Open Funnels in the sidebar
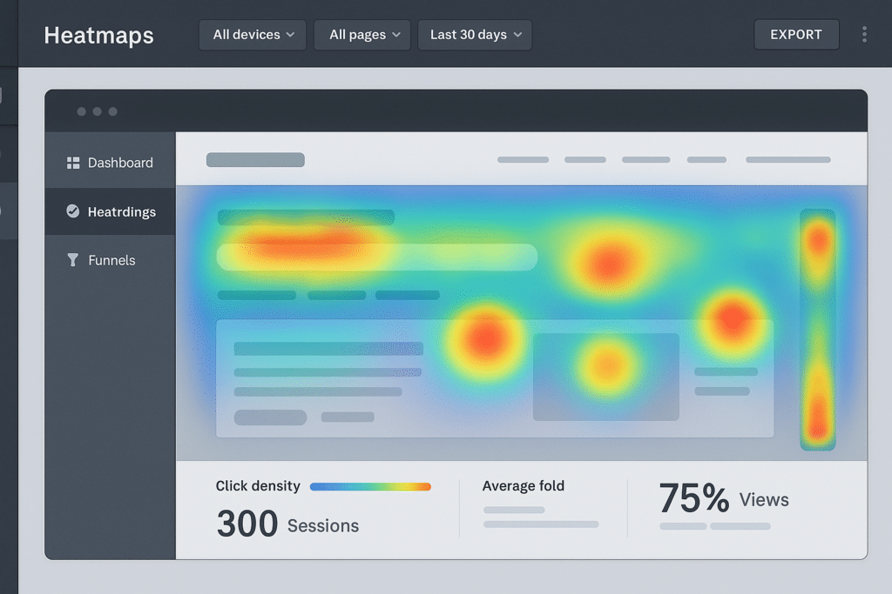This screenshot has height=594, width=892. click(111, 260)
